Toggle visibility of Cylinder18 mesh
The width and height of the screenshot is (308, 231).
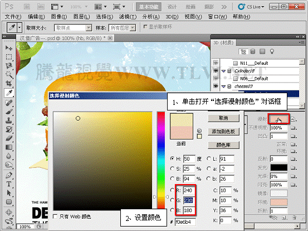(x=216, y=71)
